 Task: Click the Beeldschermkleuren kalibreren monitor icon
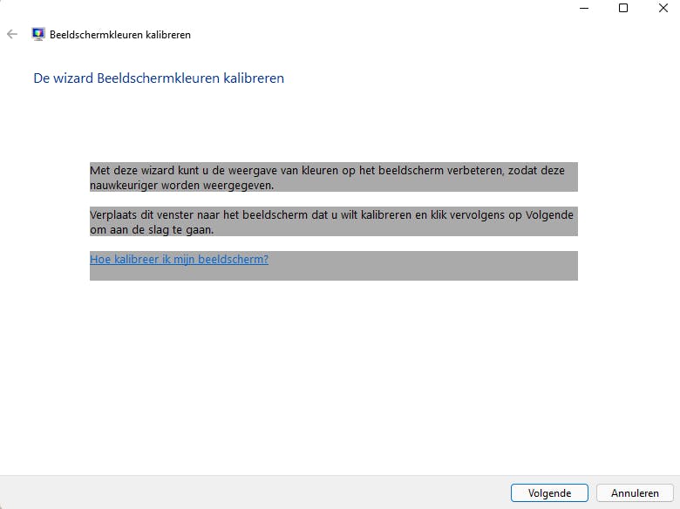[38, 34]
